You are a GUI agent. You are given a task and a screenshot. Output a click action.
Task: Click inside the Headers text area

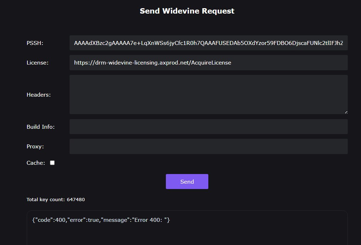click(208, 95)
